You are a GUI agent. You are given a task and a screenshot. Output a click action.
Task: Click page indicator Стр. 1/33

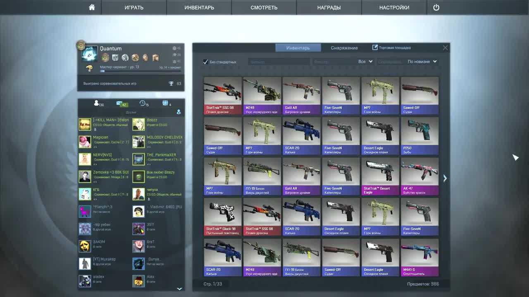pos(212,284)
